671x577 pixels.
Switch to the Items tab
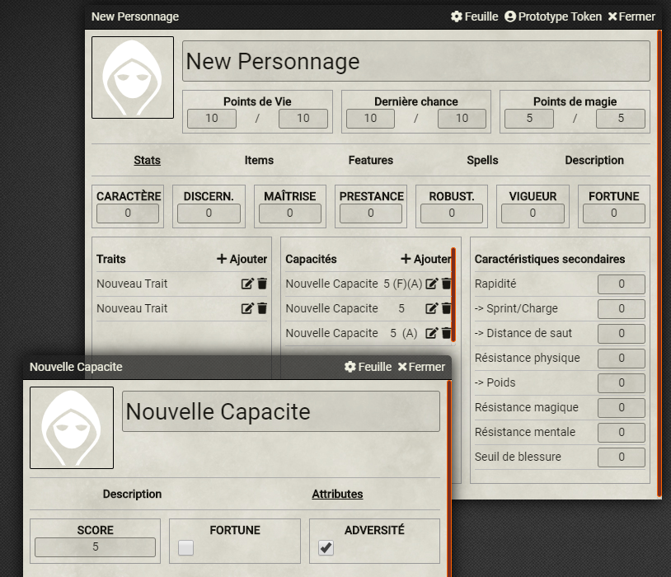tap(259, 160)
